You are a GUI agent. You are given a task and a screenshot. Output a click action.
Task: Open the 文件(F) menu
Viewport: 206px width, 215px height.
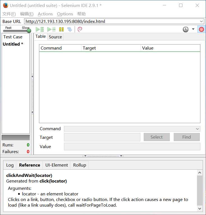coord(9,14)
